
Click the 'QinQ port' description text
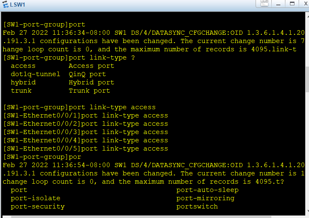(87, 74)
